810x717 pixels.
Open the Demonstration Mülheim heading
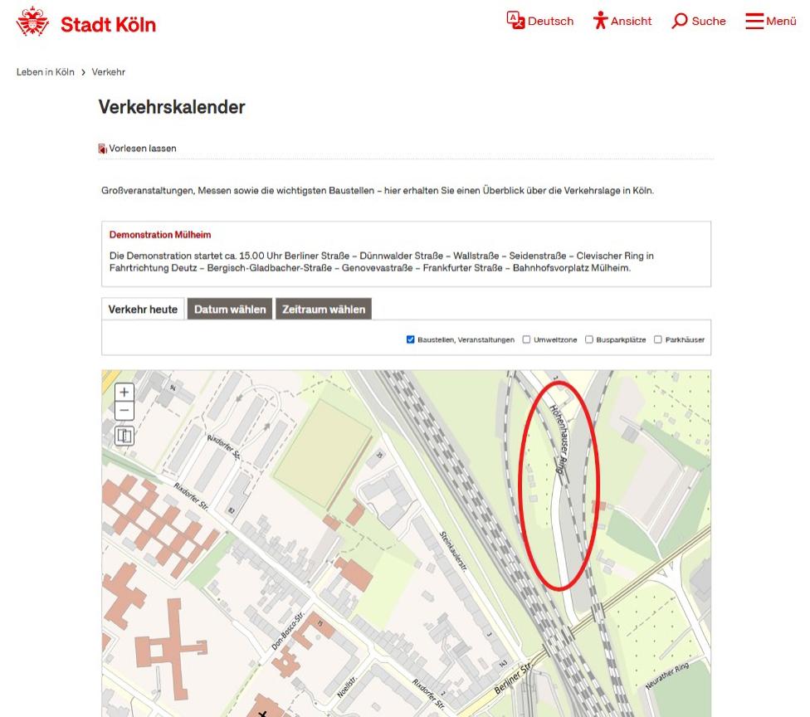pos(160,235)
